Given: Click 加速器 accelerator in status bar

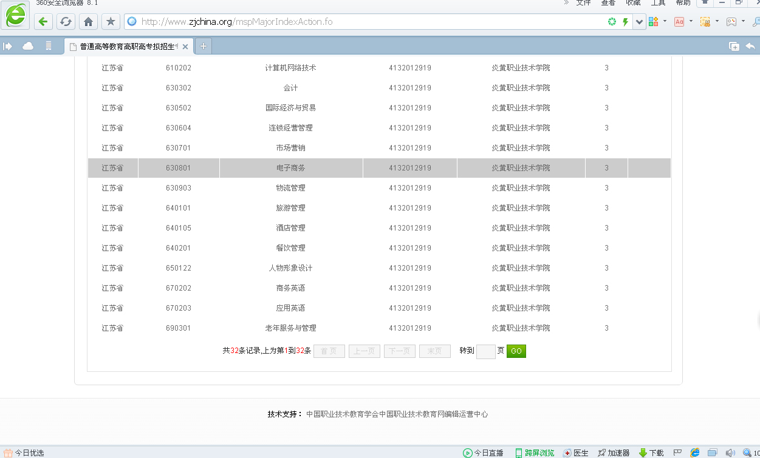Looking at the screenshot, I should pos(614,453).
